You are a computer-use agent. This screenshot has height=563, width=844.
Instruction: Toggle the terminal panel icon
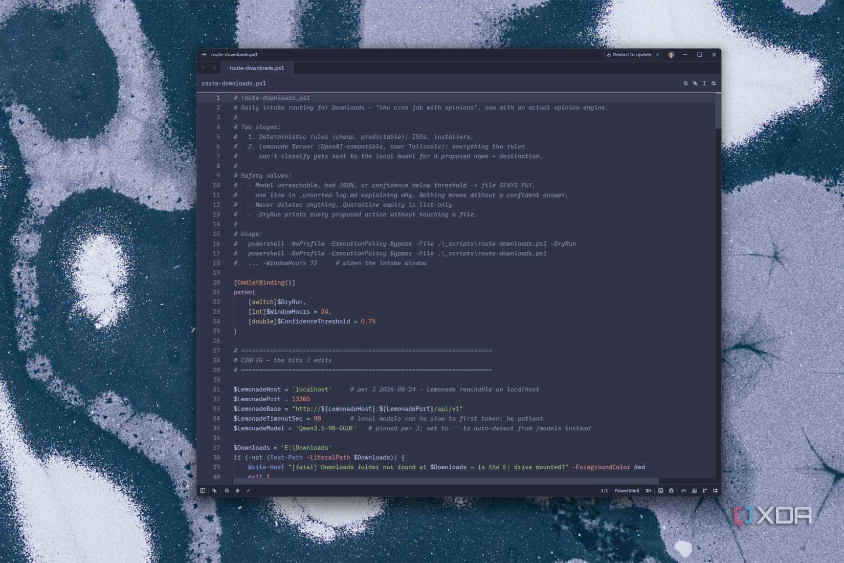pos(660,490)
